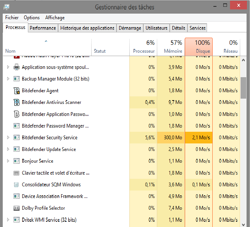The height and width of the screenshot is (227, 250).
Task: Expand Dritek WMI Service (32 bits)
Action: [8, 220]
